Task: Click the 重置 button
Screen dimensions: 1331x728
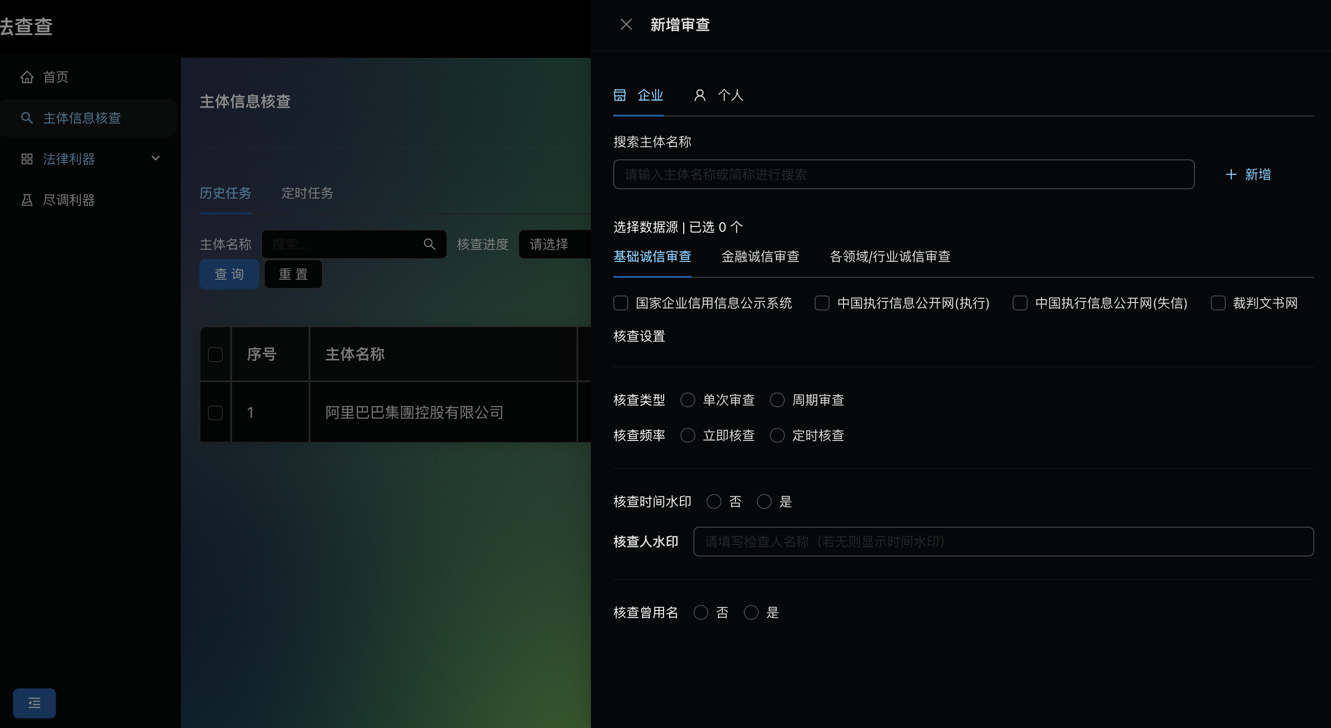Action: [x=293, y=274]
